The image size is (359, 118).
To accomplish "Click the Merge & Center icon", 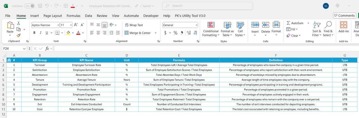I will click(126, 33).
